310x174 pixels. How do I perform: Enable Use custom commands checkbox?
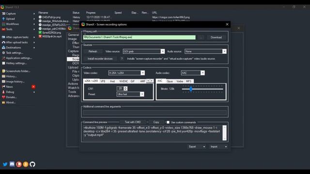(168, 122)
